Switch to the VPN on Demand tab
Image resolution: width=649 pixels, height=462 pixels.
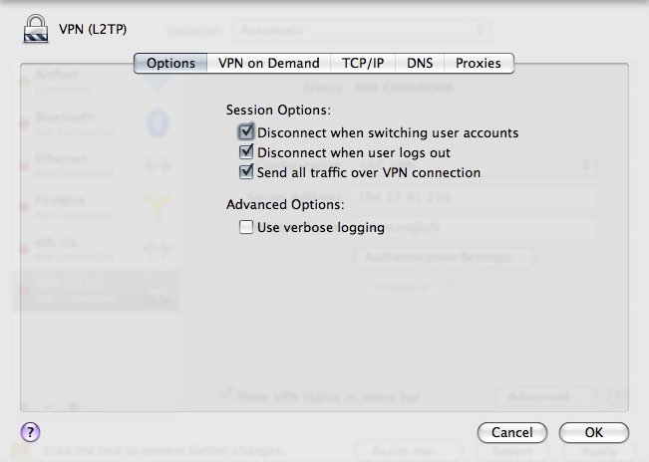(x=269, y=63)
